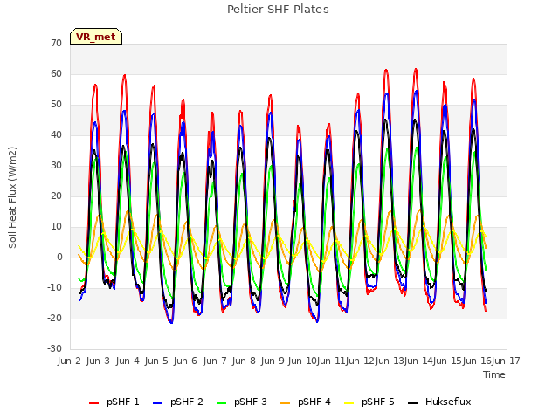
Task: Click the 40 y-axis tick label
Action: tap(56, 134)
